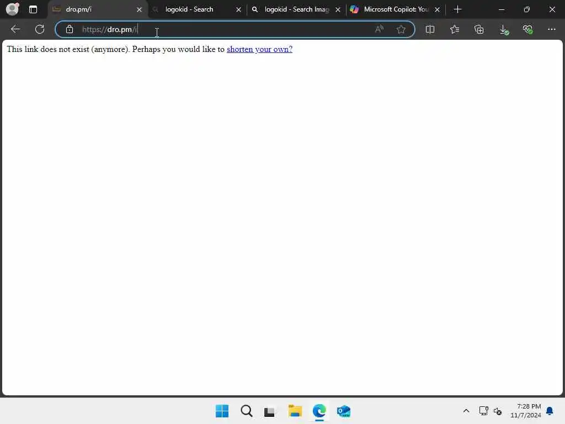Open split screen view

click(x=430, y=29)
